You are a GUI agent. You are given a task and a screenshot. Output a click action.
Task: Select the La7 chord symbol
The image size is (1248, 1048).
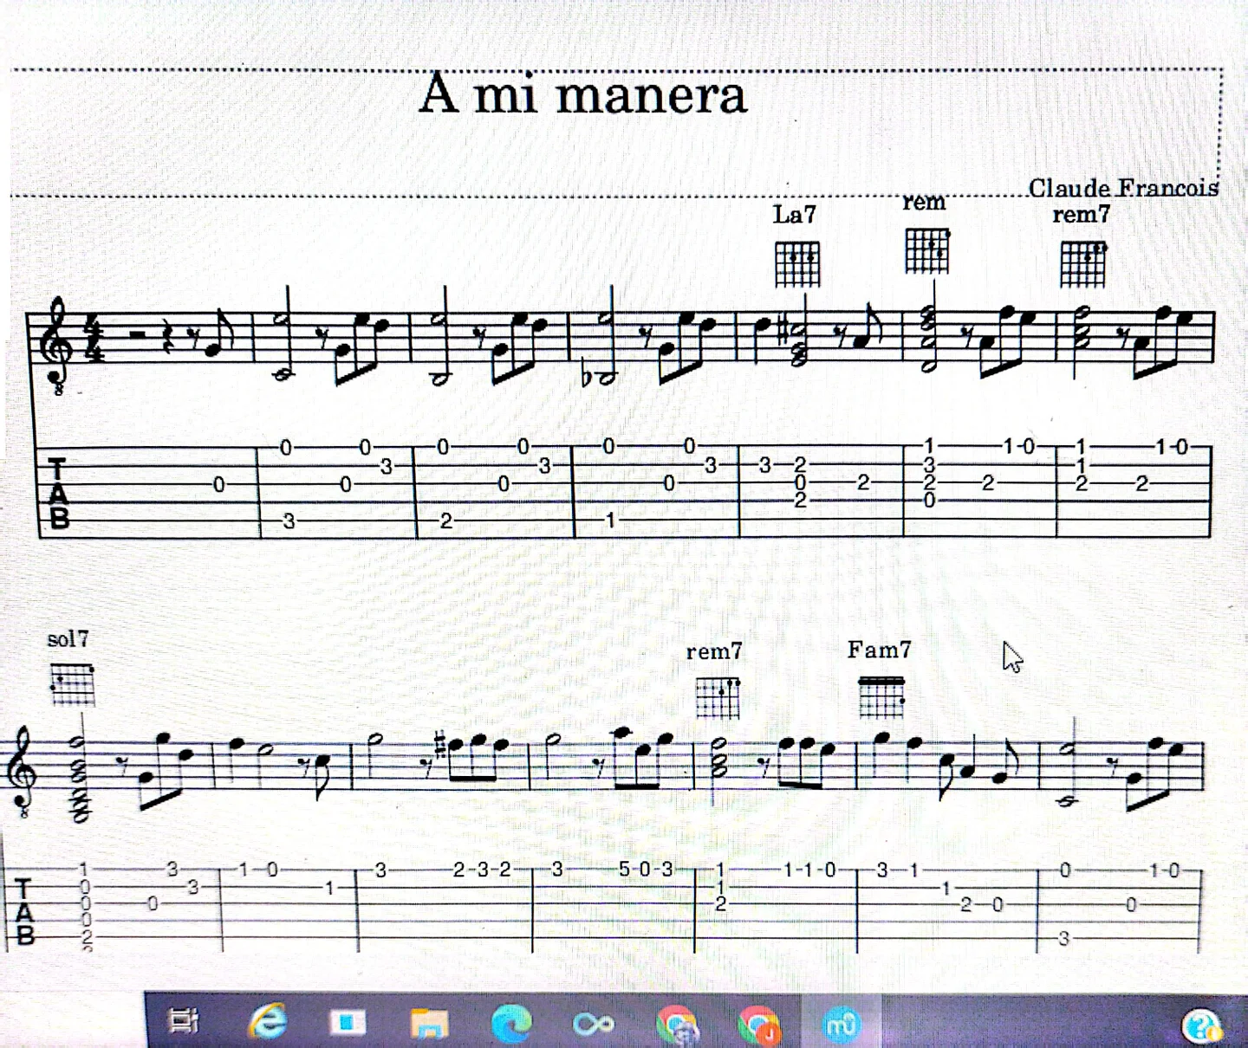point(794,214)
